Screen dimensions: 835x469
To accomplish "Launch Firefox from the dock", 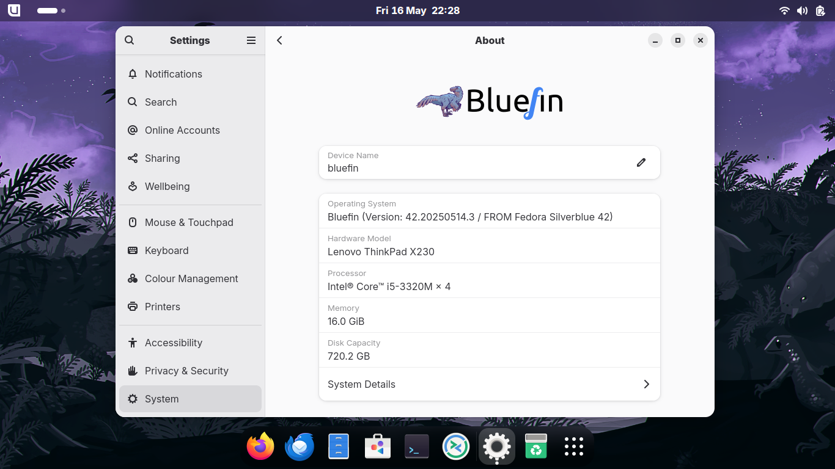I will 260,446.
